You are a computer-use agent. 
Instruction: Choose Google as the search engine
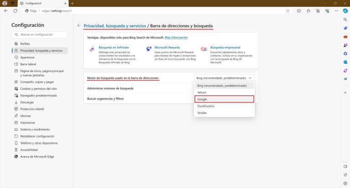pyautogui.click(x=224, y=99)
